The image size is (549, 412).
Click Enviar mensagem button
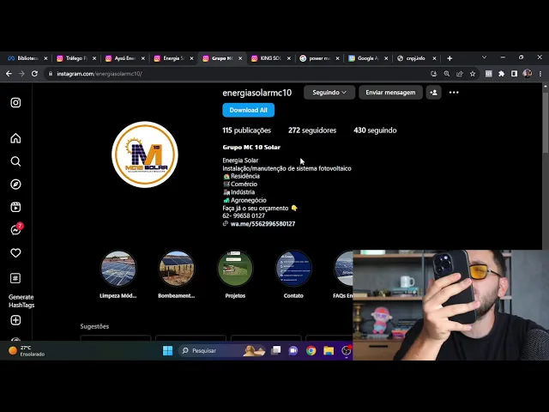point(390,93)
